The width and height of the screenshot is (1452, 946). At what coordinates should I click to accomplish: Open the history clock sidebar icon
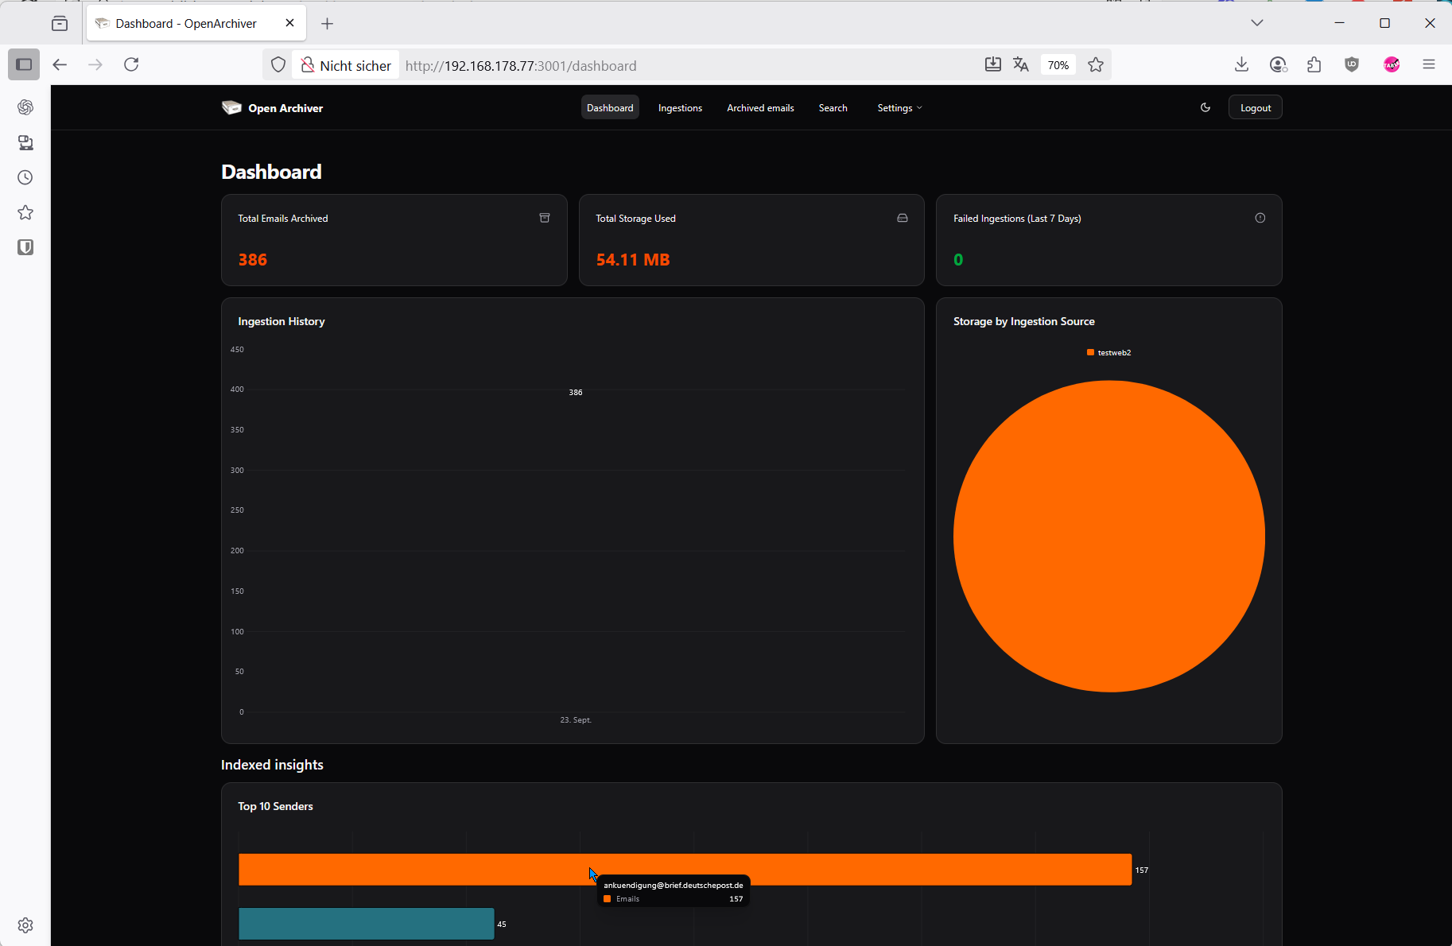pyautogui.click(x=25, y=177)
